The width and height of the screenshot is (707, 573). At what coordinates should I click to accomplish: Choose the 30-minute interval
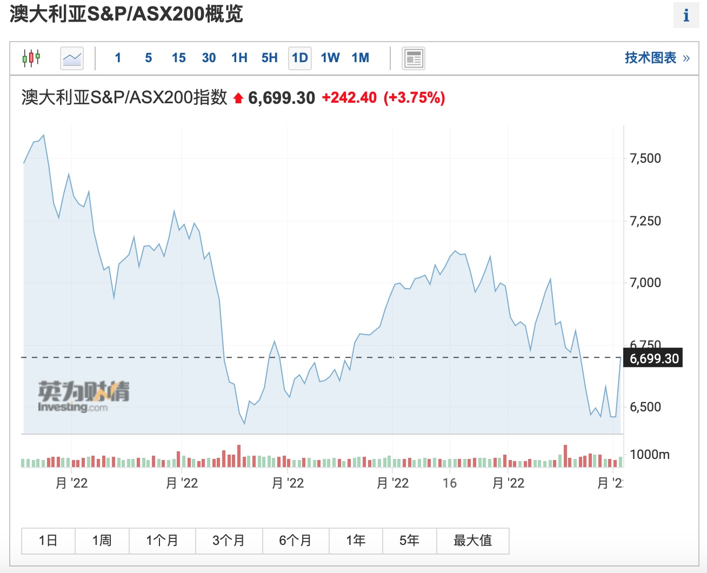point(209,58)
